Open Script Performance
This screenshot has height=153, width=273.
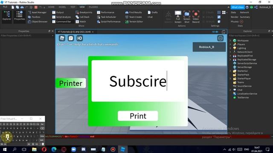[x=109, y=22]
